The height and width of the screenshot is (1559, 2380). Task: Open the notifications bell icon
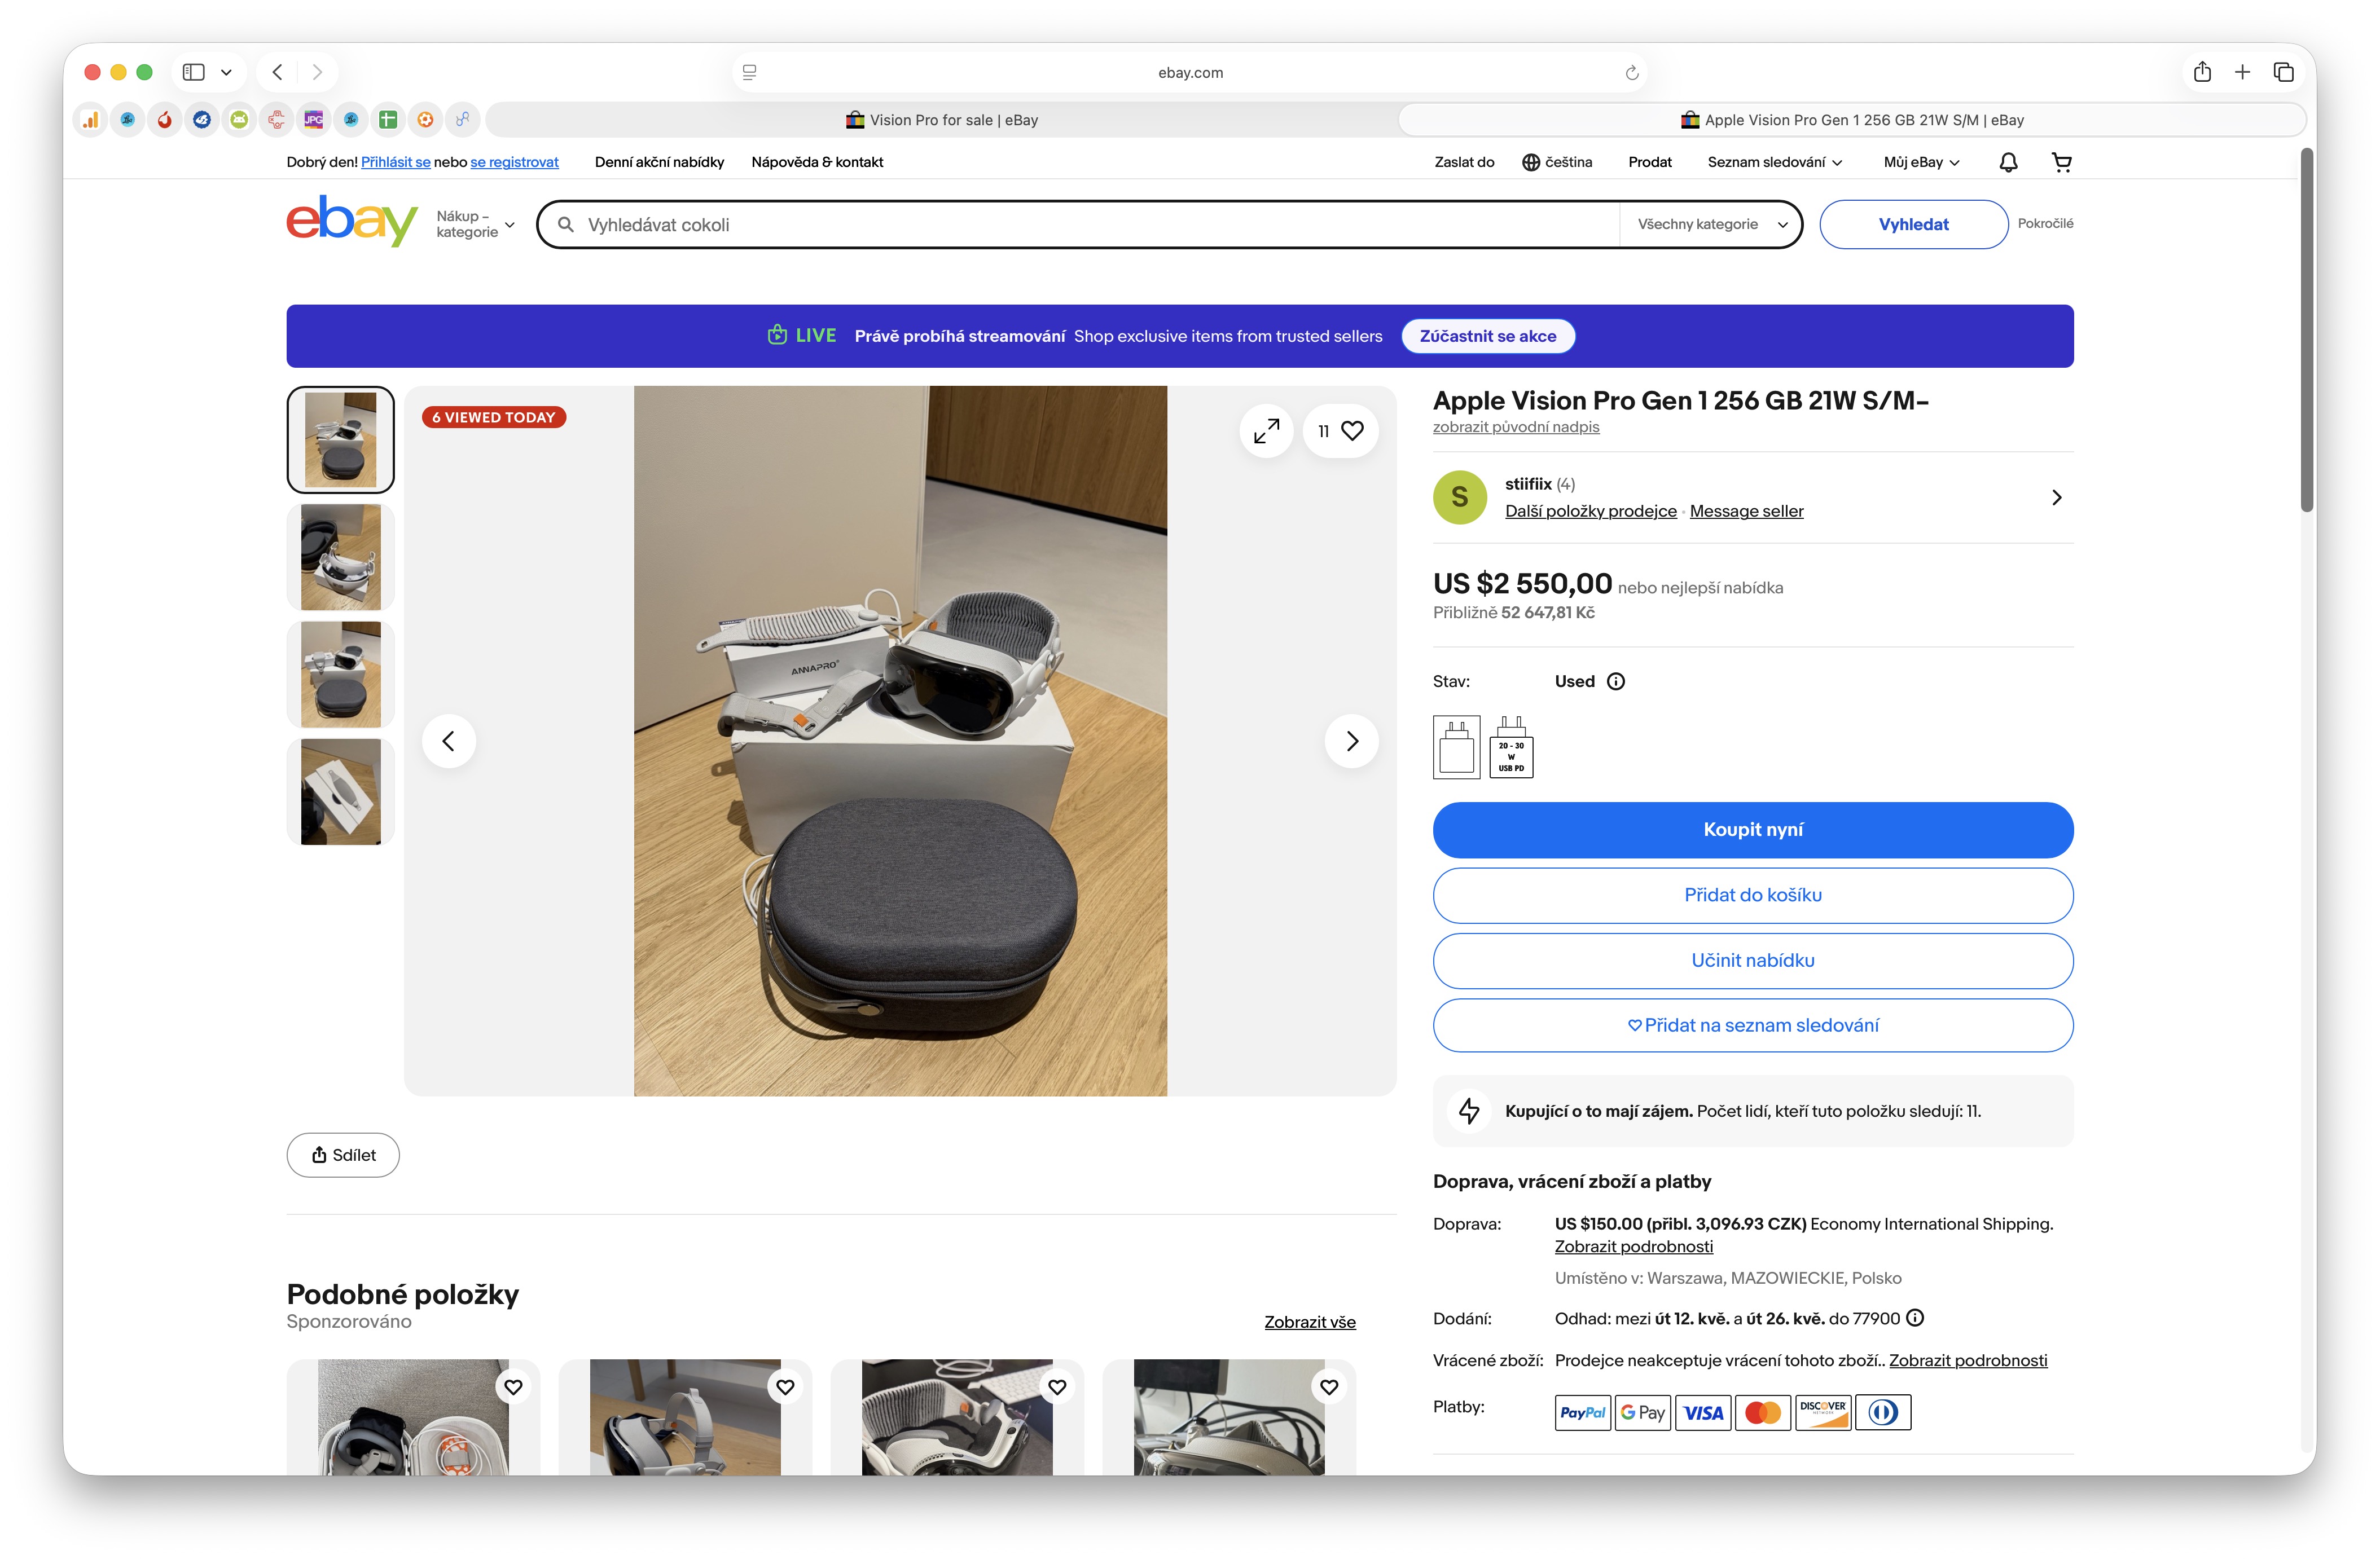click(x=2008, y=162)
